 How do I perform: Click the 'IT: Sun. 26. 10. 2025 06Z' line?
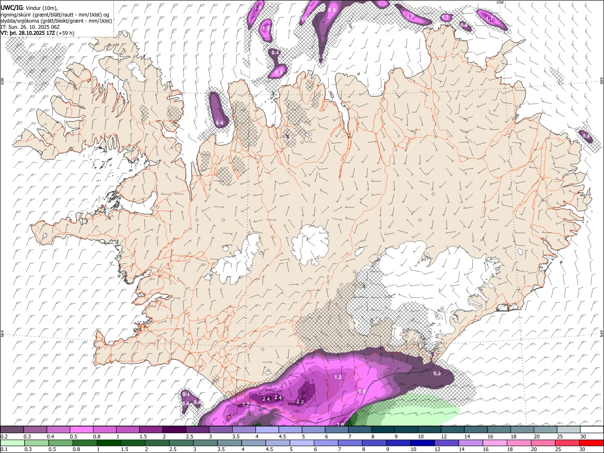[x=30, y=27]
